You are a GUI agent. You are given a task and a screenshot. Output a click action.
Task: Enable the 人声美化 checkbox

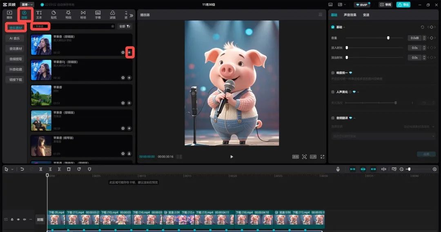pos(333,92)
